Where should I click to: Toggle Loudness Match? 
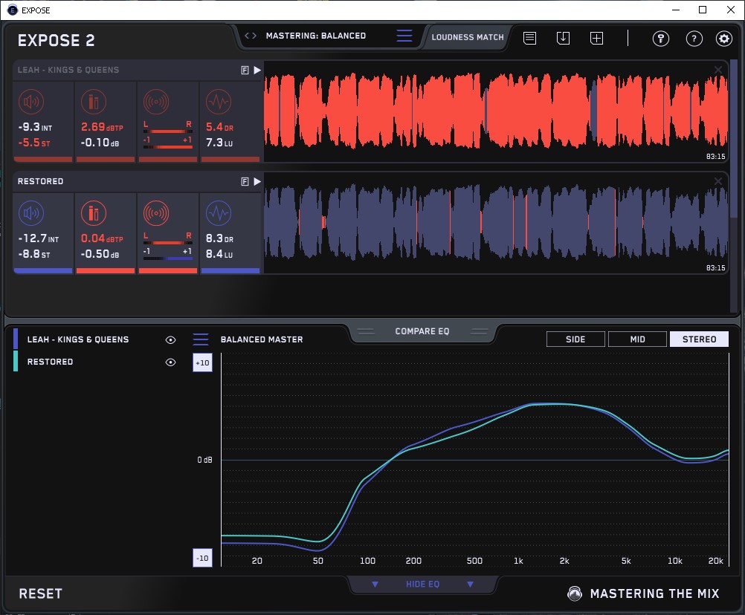468,37
